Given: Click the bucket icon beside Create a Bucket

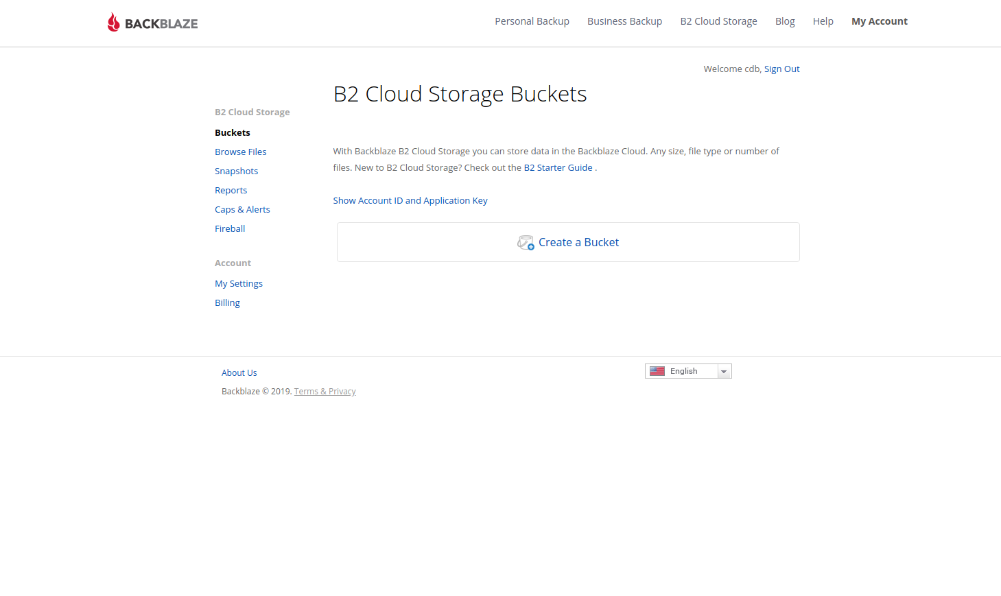Looking at the screenshot, I should (526, 243).
